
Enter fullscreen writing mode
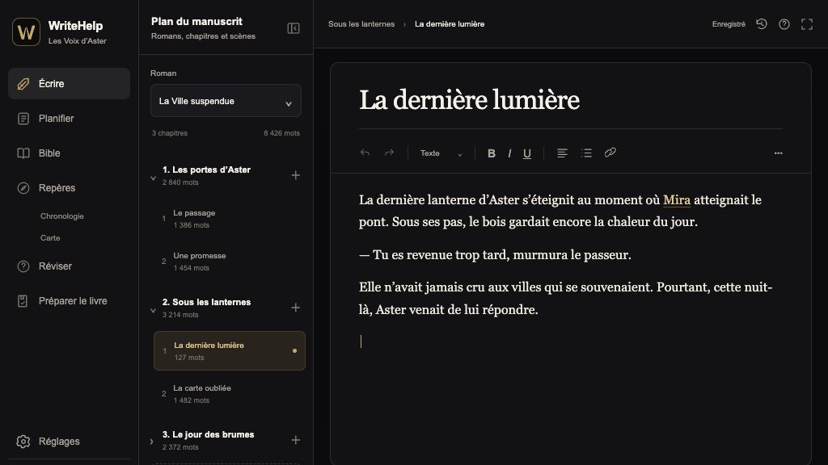click(807, 23)
